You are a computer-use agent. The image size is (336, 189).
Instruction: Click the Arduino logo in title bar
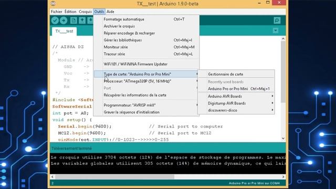tap(53, 4)
